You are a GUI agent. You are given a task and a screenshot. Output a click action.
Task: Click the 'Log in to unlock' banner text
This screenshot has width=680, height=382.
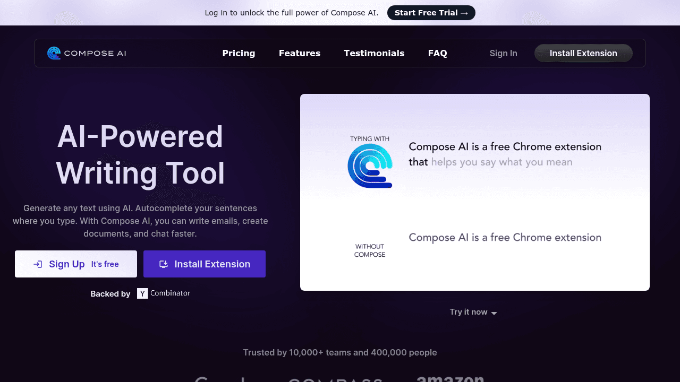click(292, 13)
